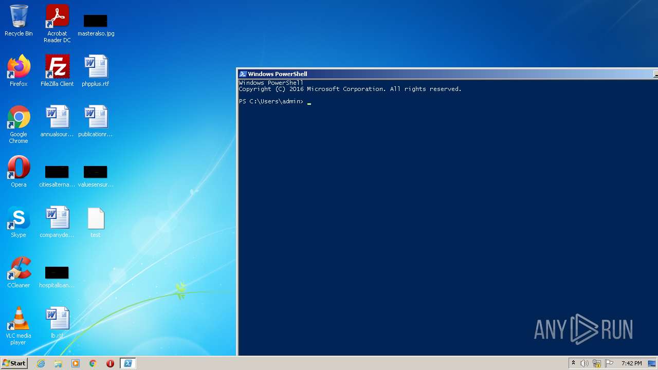Viewport: 658px width, 370px height.
Task: Launch CCleaner desktop shortcut
Action: coord(19,272)
